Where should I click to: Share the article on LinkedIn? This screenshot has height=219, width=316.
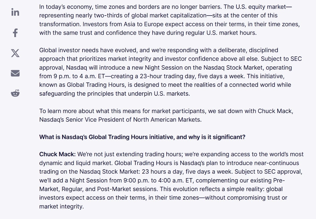pos(15,12)
